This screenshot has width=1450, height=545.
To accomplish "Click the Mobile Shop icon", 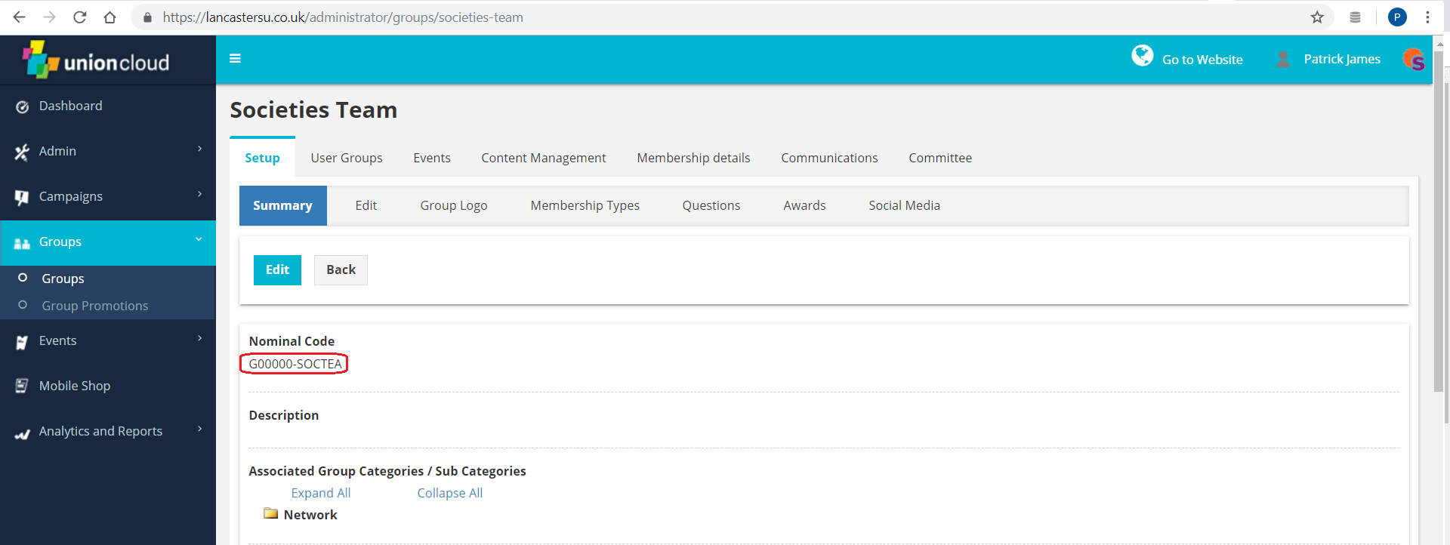I will (22, 386).
